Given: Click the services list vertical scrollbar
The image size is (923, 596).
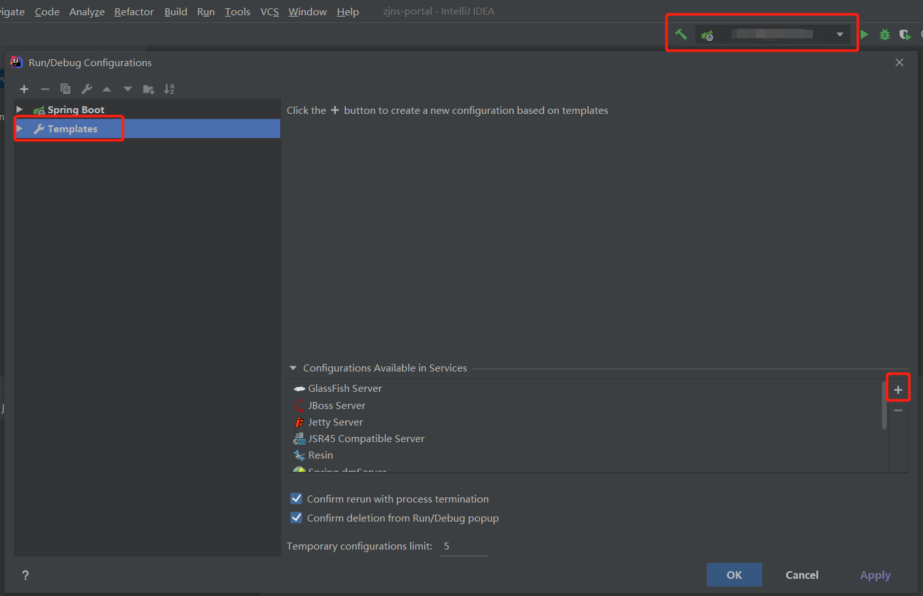Looking at the screenshot, I should 884,406.
